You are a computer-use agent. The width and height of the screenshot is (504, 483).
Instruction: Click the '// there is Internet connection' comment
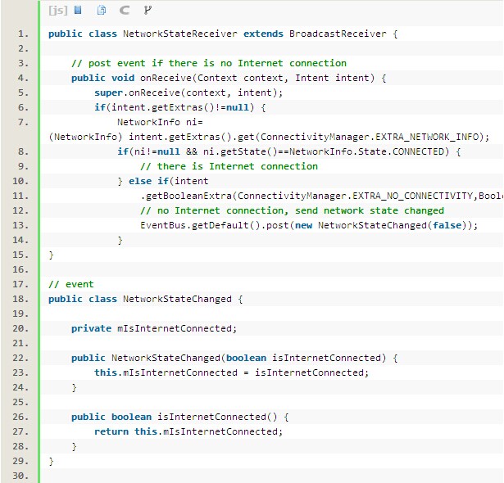click(225, 166)
